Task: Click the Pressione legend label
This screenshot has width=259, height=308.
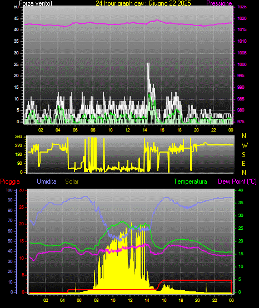Action: click(219, 3)
